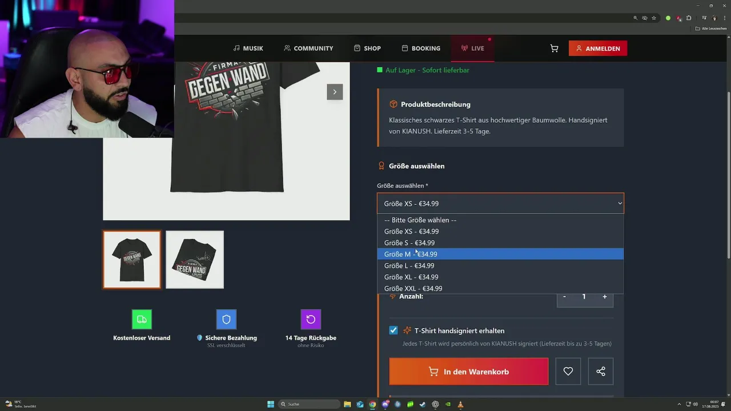Open ChatGPT from the taskbar
Screen dimensions: 731x411
(x=435, y=404)
